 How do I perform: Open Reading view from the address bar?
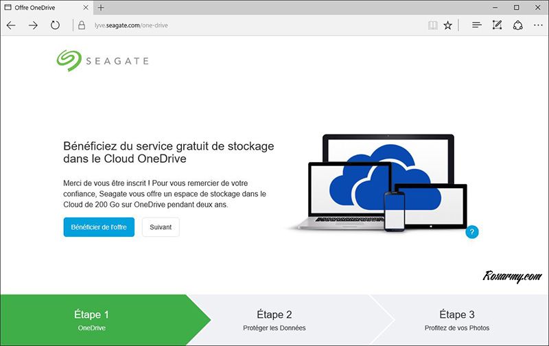tap(432, 25)
